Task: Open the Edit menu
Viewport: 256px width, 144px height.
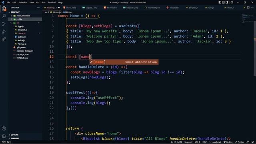Action: coord(14,2)
